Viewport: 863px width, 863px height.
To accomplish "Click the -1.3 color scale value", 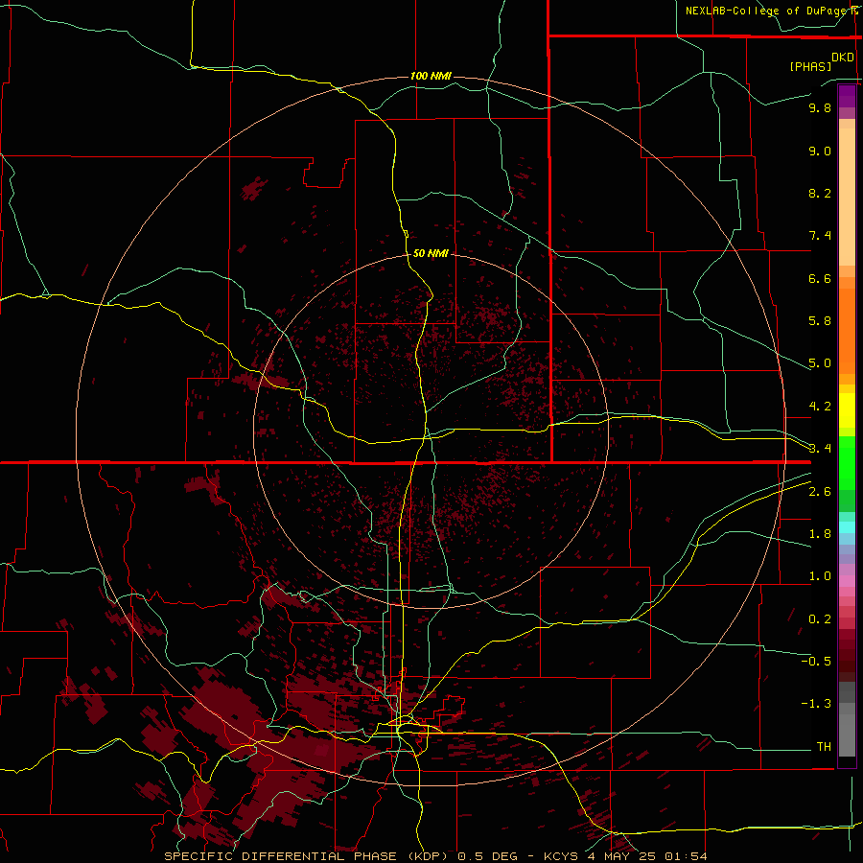I will (816, 704).
